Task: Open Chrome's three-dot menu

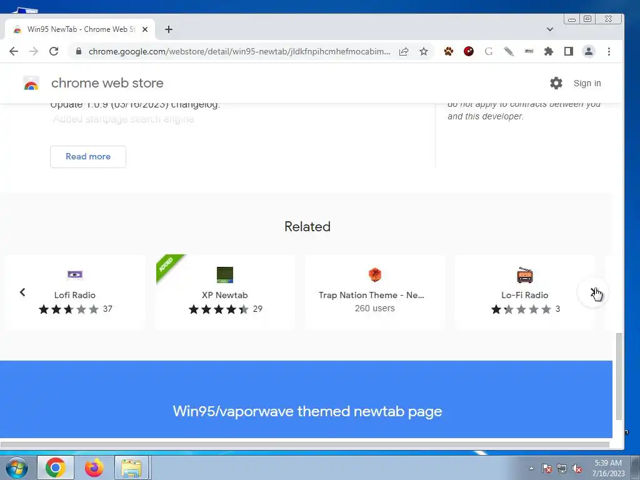Action: pos(609,51)
